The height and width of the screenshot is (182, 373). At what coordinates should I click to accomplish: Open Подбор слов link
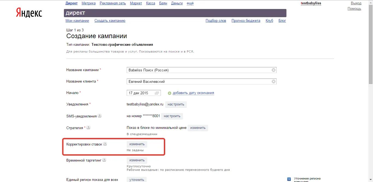coord(216,21)
